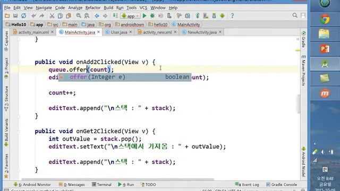Open the Analyze menu
This screenshot has height=191, width=340.
[x=75, y=8]
